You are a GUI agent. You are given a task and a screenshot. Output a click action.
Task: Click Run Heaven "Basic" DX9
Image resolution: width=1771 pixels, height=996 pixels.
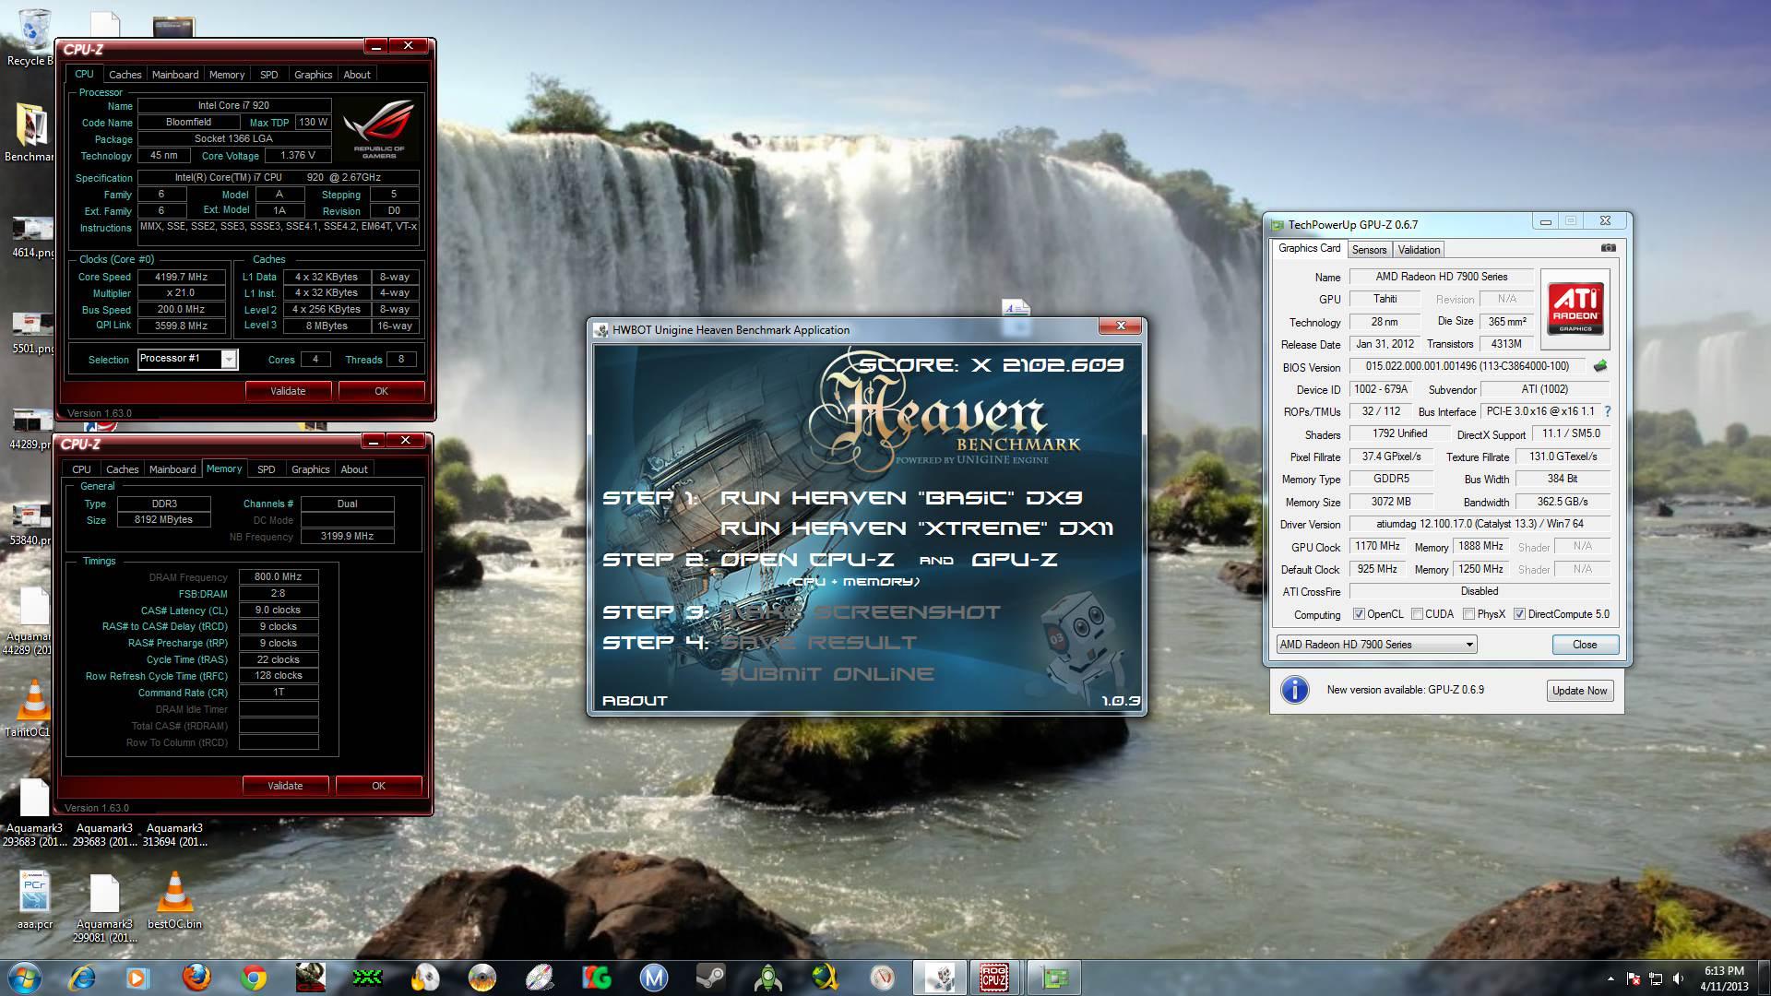tap(900, 498)
